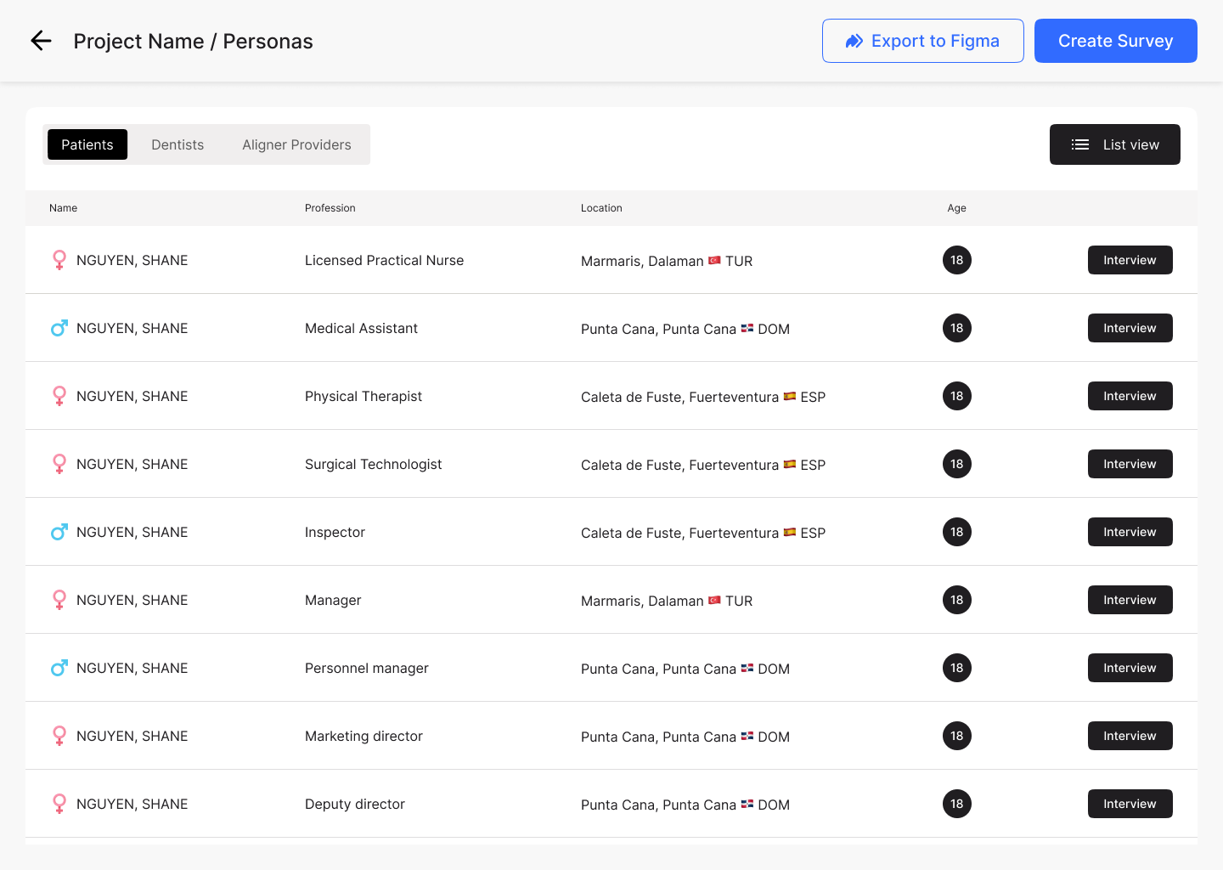Interview the Medical Assistant persona
The image size is (1223, 870).
point(1130,328)
